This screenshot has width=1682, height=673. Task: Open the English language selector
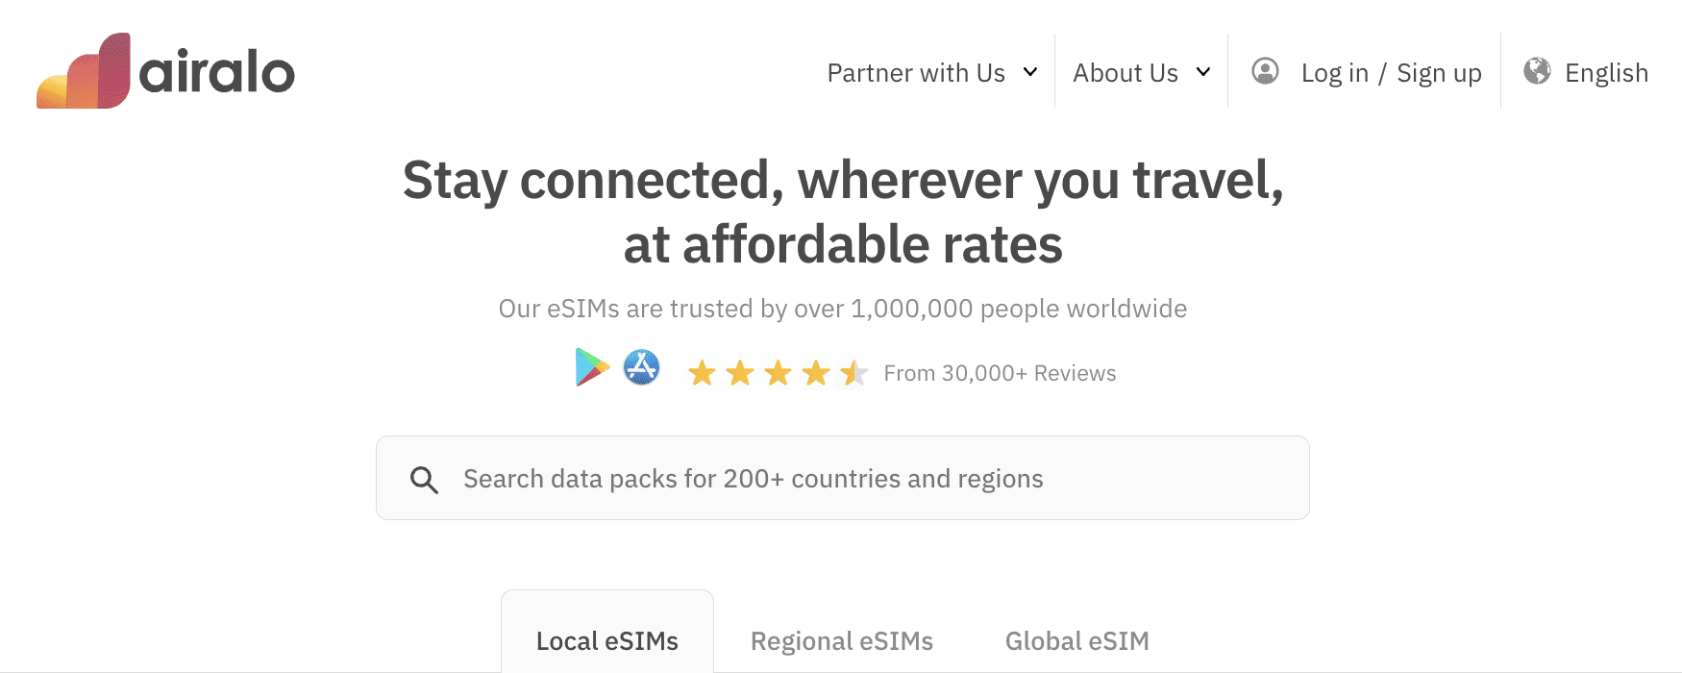click(1606, 73)
